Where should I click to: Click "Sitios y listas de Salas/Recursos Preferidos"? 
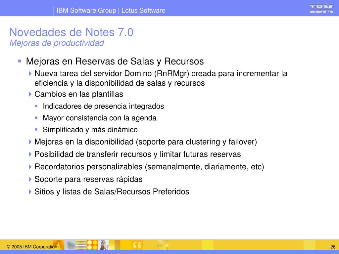tap(112, 191)
